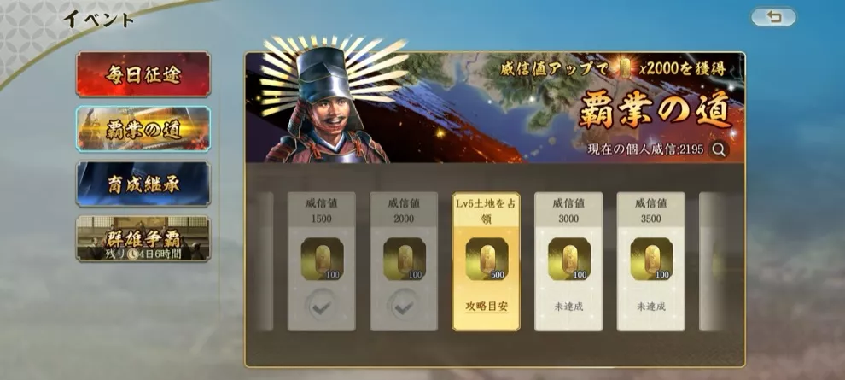Tap the gold coin in the banner text

click(x=625, y=68)
